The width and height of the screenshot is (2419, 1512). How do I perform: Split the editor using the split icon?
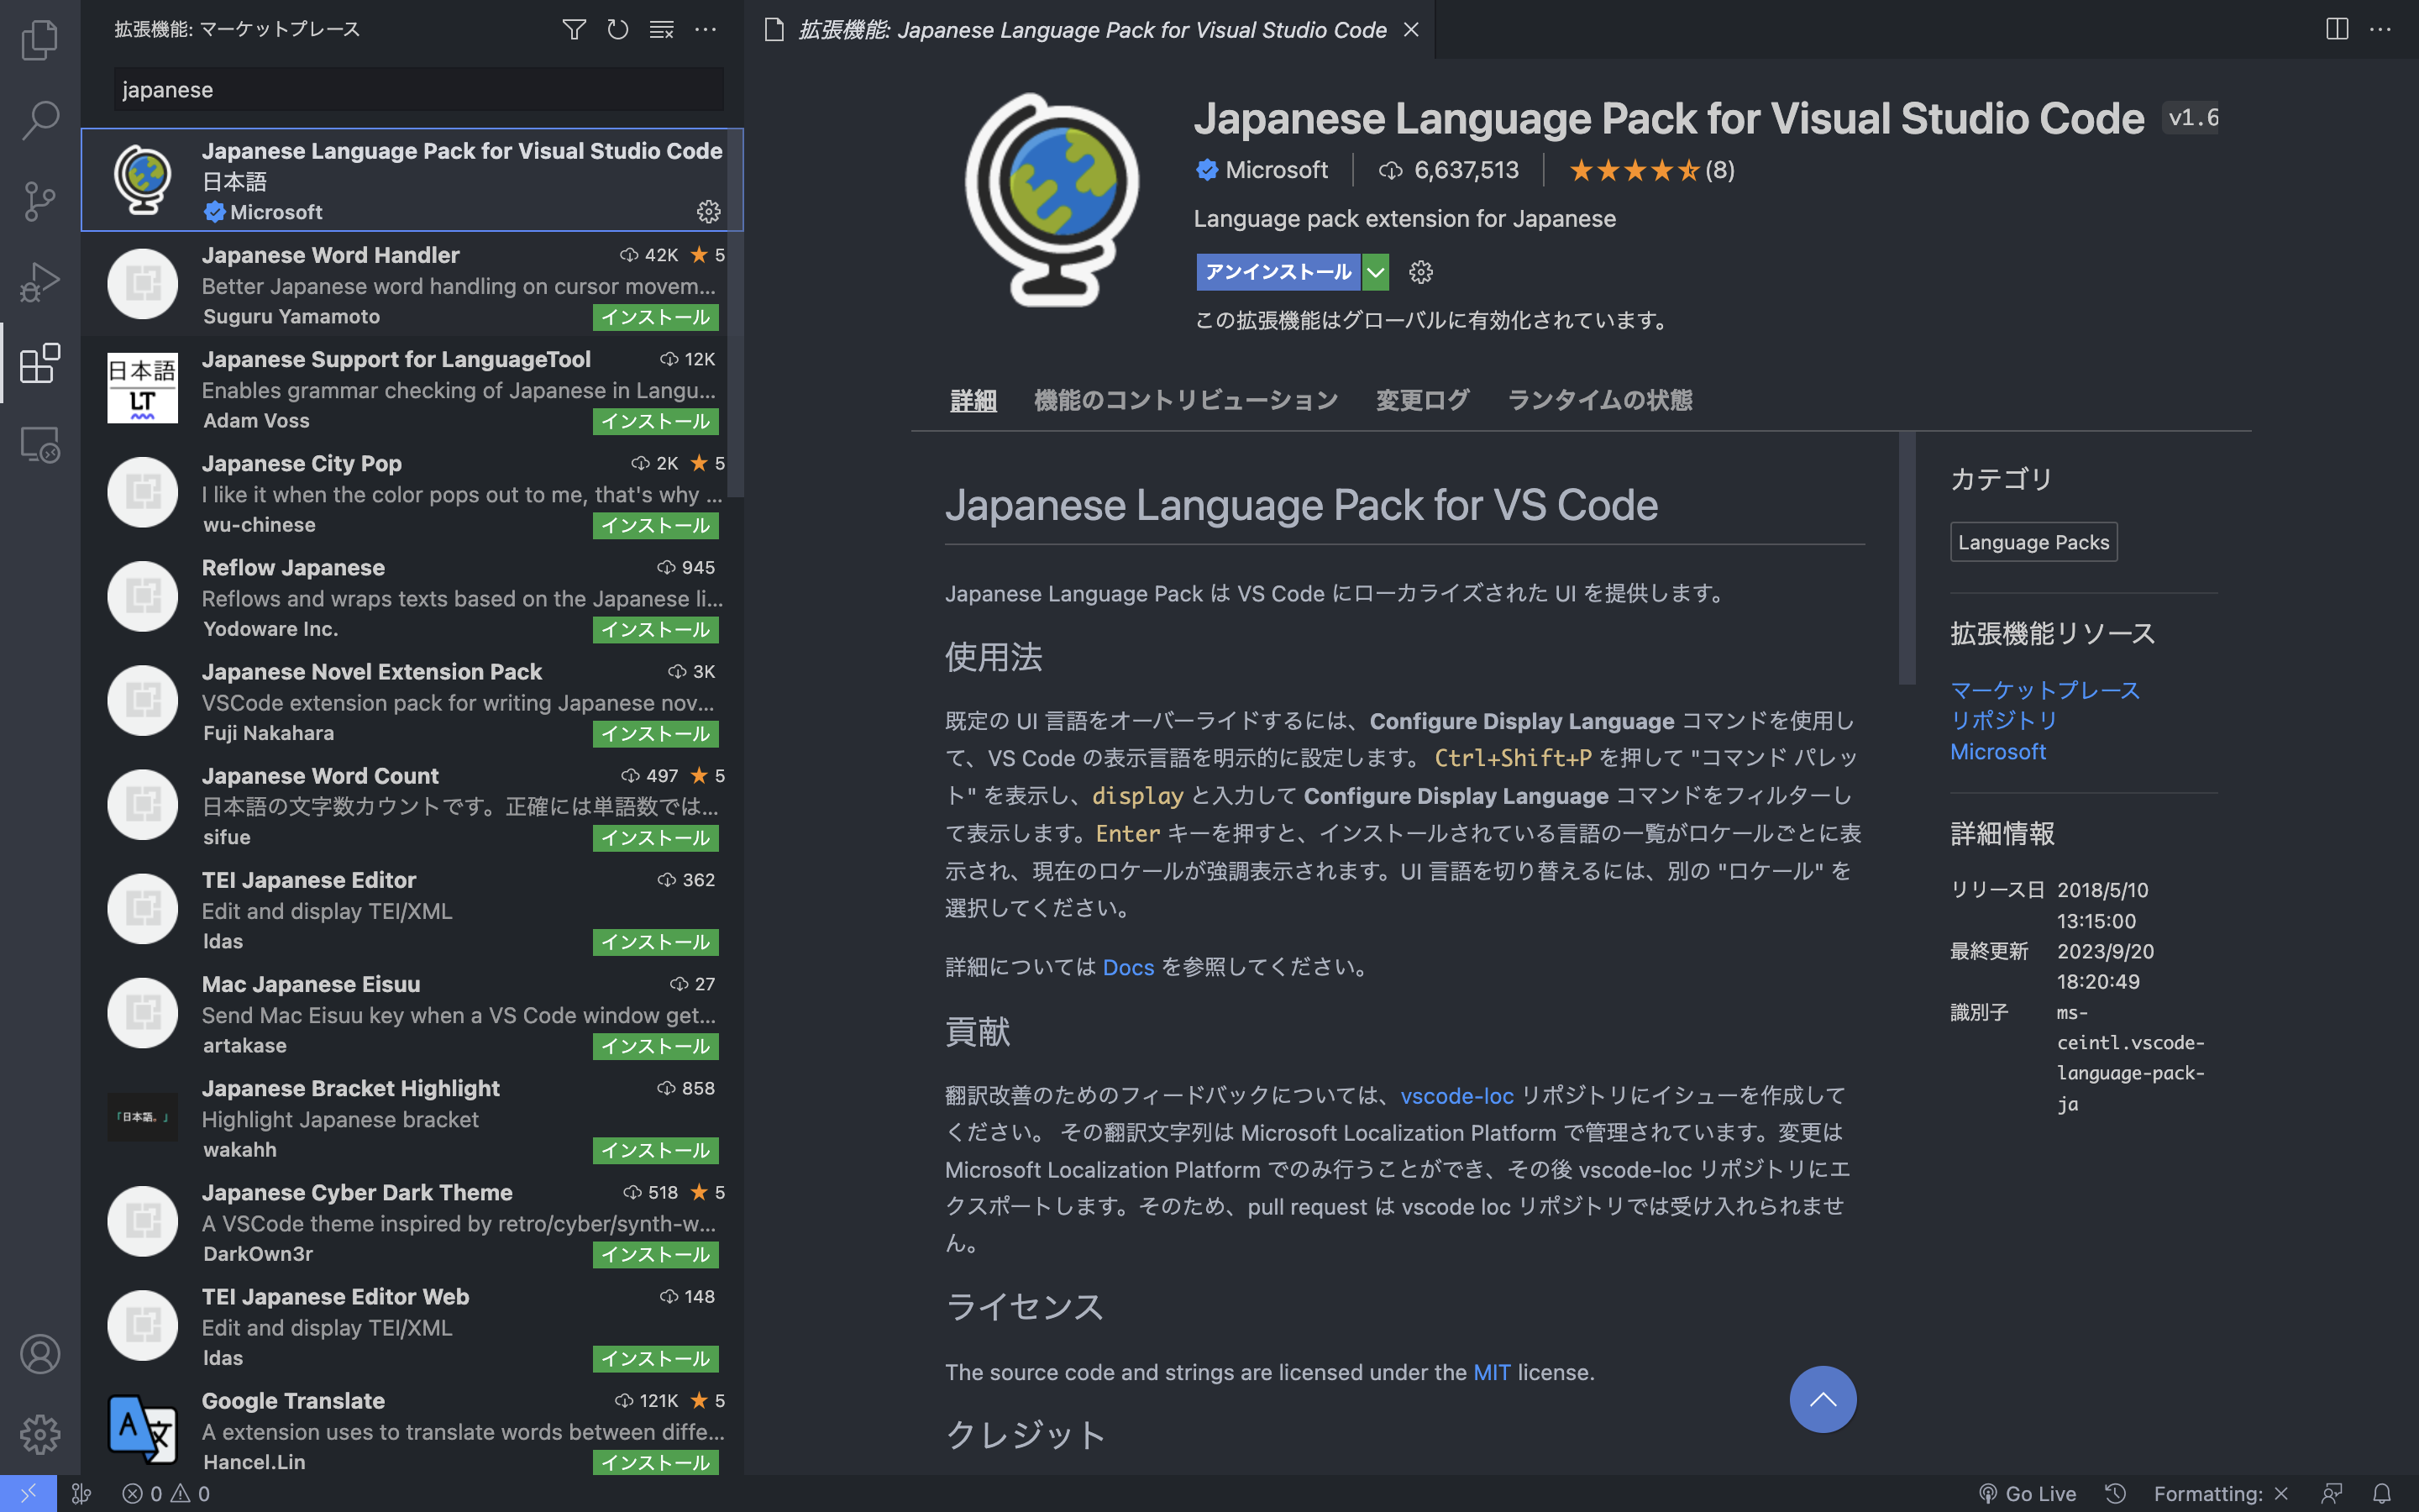2336,29
